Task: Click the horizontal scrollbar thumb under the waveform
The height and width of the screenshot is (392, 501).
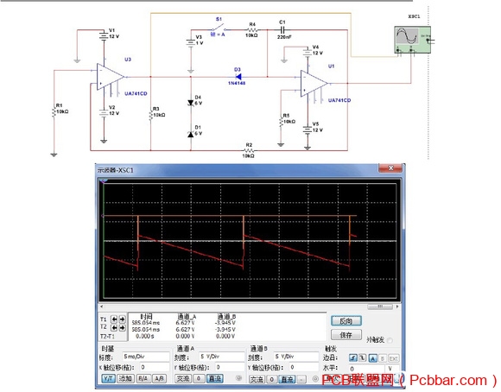Action: tap(380, 307)
